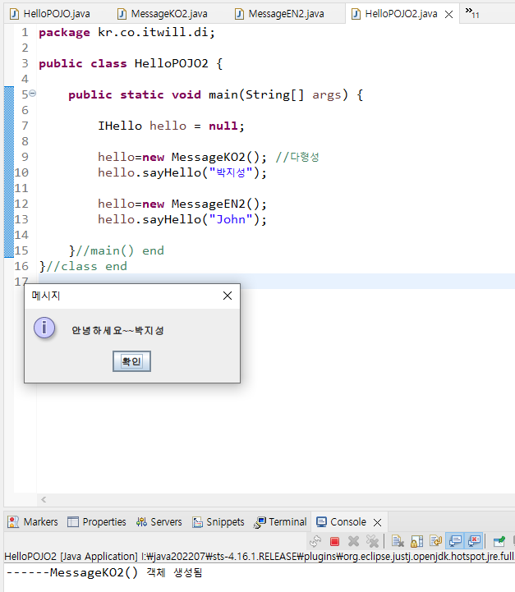Close the 메시지 dialog
This screenshot has width=515, height=592.
tap(228, 296)
